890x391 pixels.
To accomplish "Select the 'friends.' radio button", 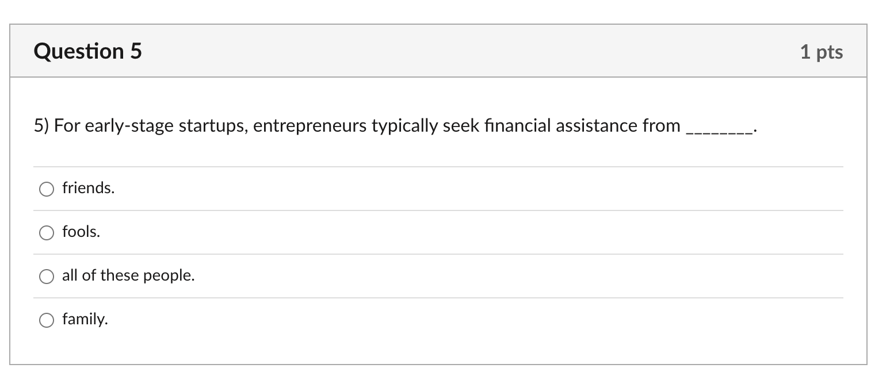I will click(x=47, y=189).
